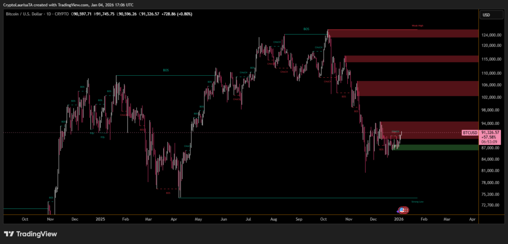
Task: Click the Weak High label
Action: click(x=417, y=26)
